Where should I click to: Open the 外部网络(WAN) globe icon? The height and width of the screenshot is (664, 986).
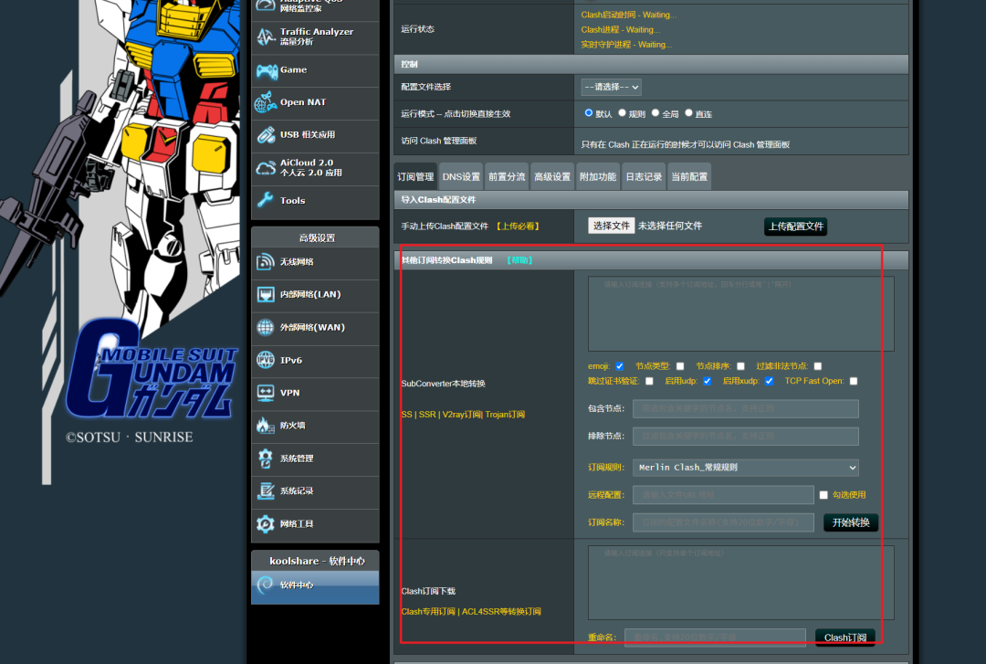pos(266,327)
